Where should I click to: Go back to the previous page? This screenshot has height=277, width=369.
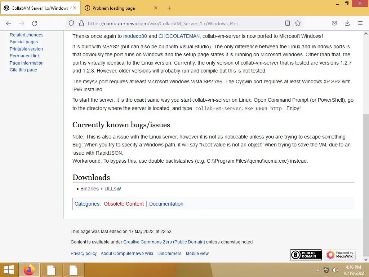(9, 23)
